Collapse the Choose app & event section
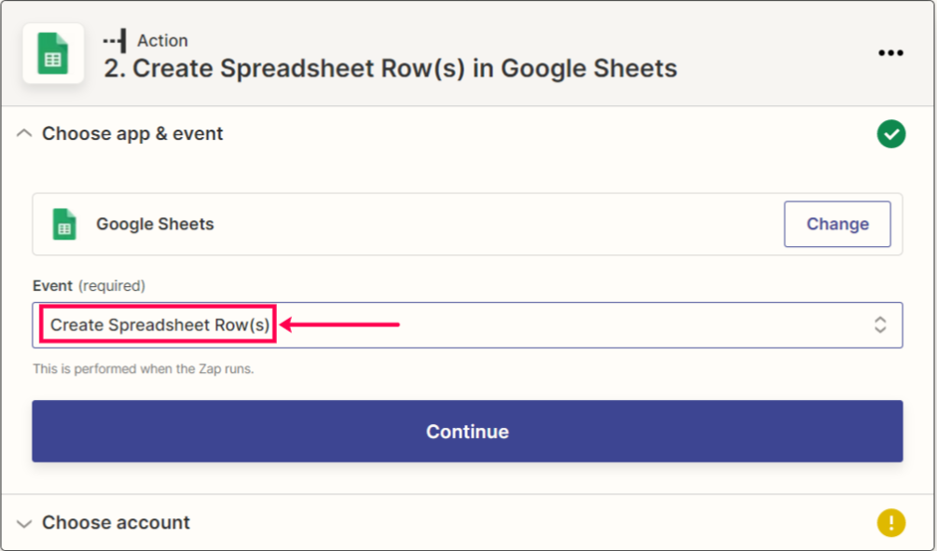This screenshot has width=937, height=551. [x=24, y=133]
